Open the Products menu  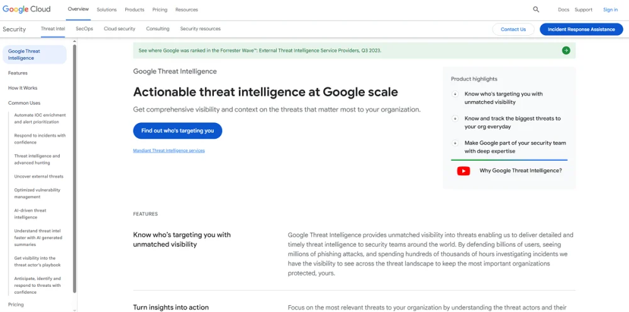tap(135, 9)
